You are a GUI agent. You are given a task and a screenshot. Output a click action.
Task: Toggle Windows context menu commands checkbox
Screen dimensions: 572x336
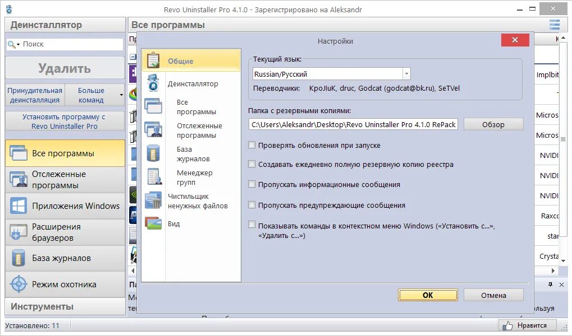251,224
